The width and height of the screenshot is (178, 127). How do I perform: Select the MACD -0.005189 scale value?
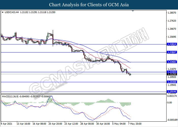click(x=172, y=120)
